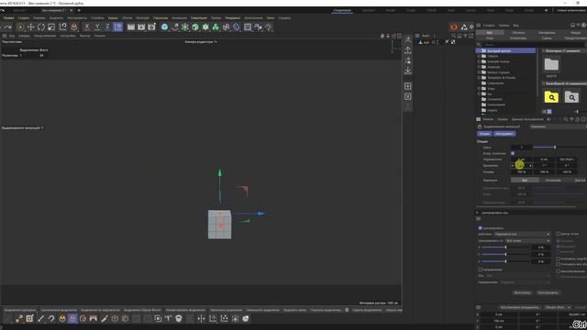This screenshot has height=330, width=587.
Task: Expand the Objects folder in asset tree
Action: coord(479,56)
